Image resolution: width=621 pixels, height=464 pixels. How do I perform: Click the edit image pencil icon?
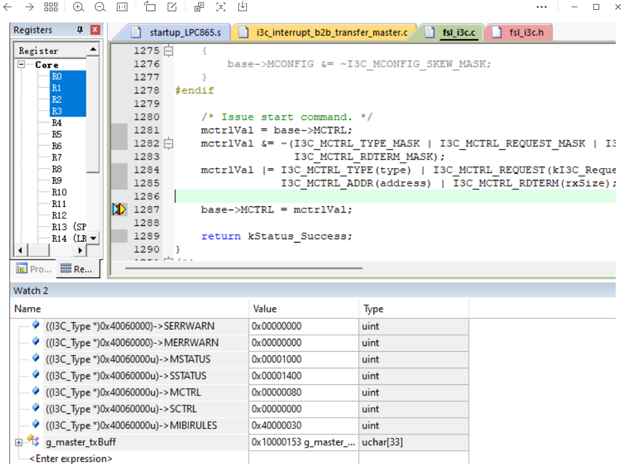(172, 7)
